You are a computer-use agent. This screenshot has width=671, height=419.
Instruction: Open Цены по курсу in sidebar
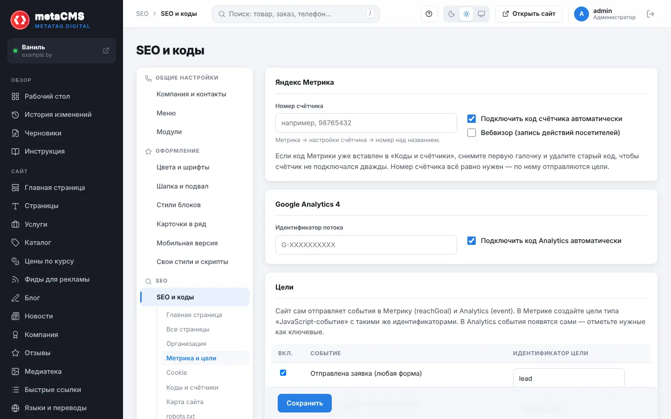coord(62,261)
